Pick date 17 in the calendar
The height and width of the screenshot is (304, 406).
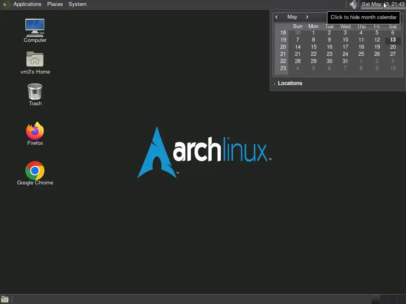point(345,47)
